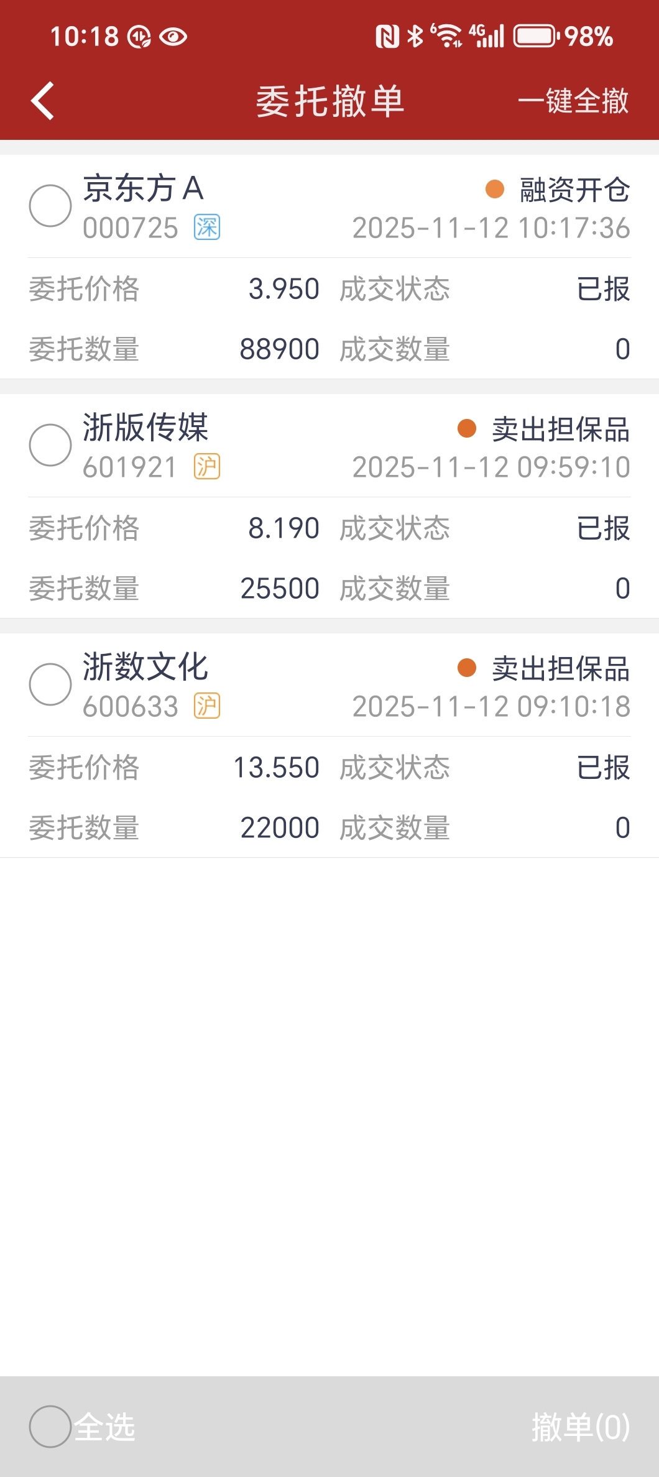Image resolution: width=659 pixels, height=1477 pixels.
Task: Select the 浙版传媒 order radio button
Action: (50, 445)
